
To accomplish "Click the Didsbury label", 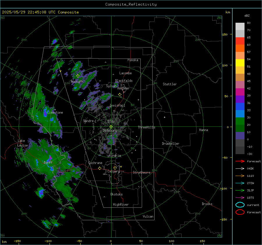I will click(x=110, y=131).
